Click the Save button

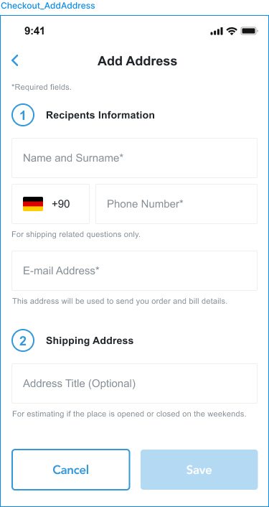199,470
